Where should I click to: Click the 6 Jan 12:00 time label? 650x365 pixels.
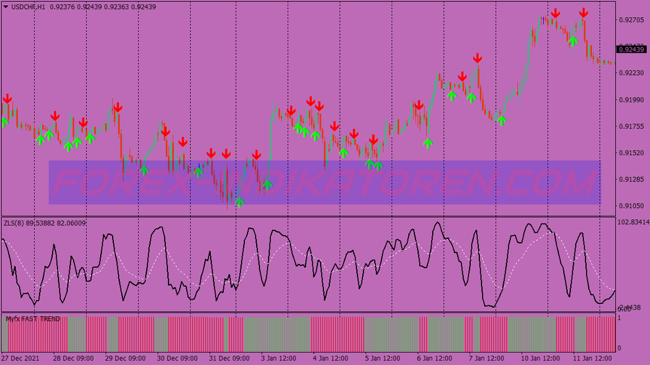[435, 358]
